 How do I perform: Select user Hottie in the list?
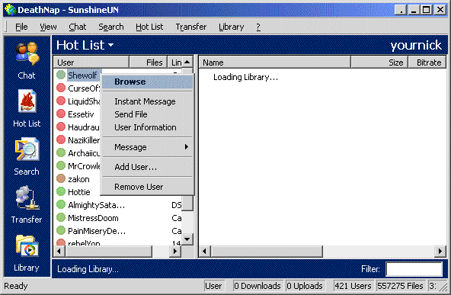click(x=79, y=192)
